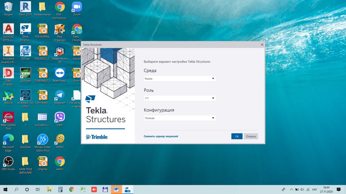Open the 18:44 clock and calendar
This screenshot has height=194, width=346.
pos(326,189)
